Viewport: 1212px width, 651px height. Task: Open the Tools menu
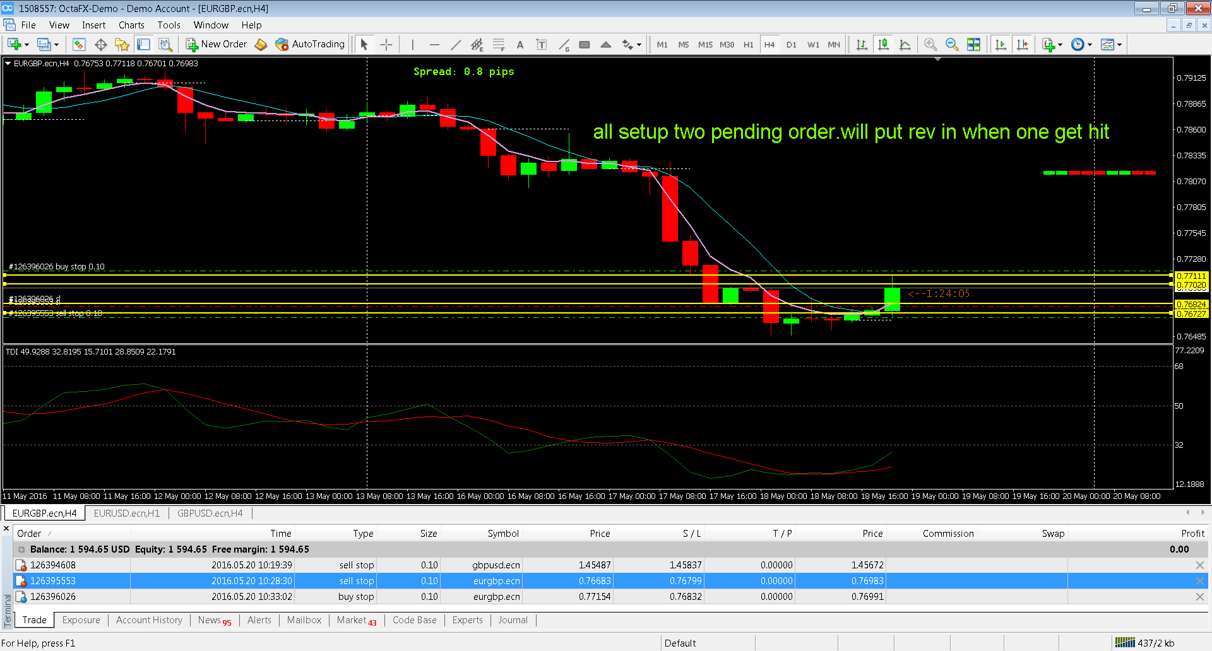(x=169, y=25)
